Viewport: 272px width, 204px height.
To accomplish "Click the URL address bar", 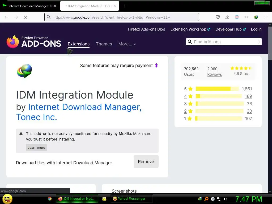I will pos(122,17).
